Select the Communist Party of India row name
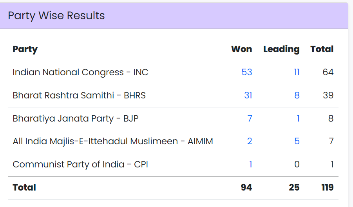Image resolution: width=353 pixels, height=207 pixels. coord(80,164)
